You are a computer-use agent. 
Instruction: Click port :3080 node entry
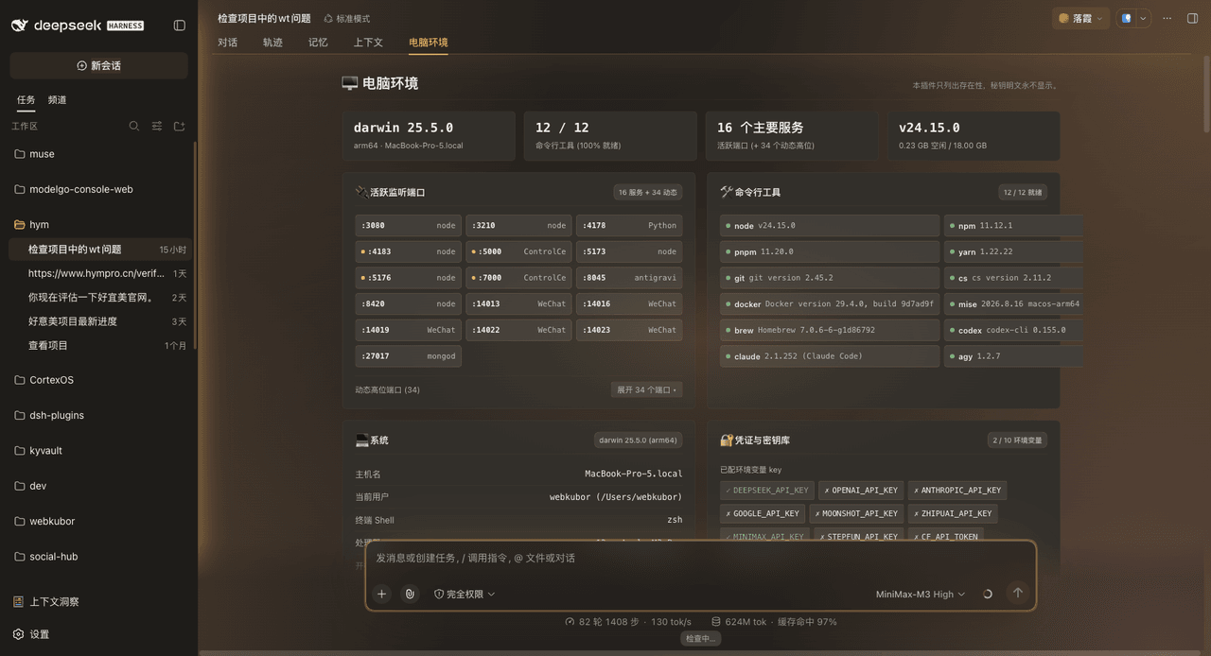409,225
